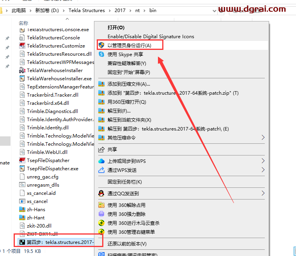The height and width of the screenshot is (256, 296).
Task: Select the Trackerbird.Tracker.dll file
Action: 53,95
